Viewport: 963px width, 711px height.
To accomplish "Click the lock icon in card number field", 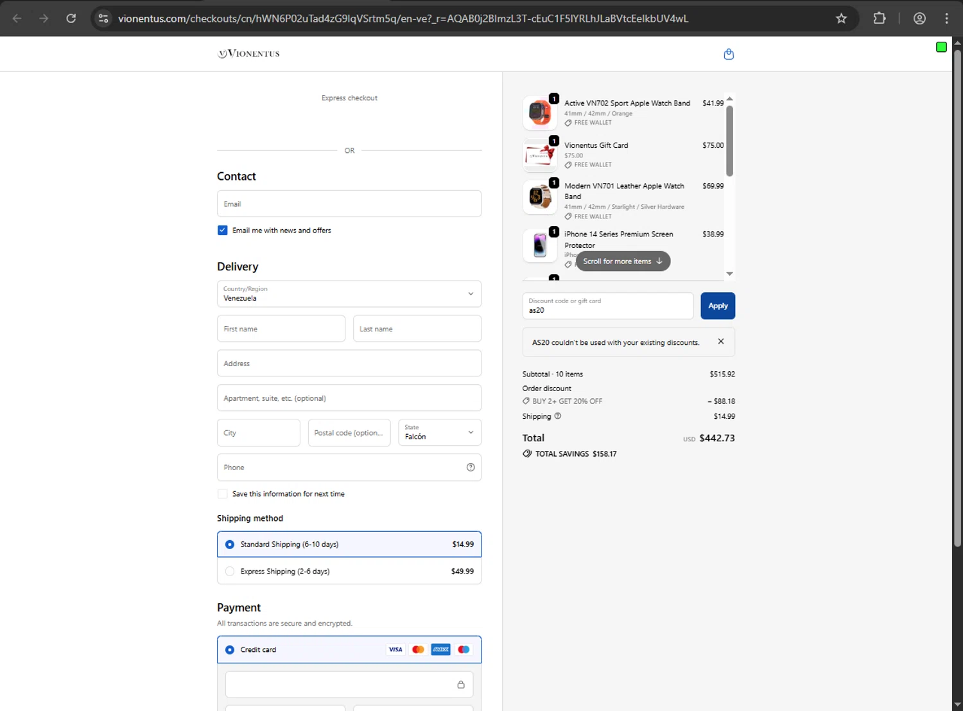I will coord(460,685).
